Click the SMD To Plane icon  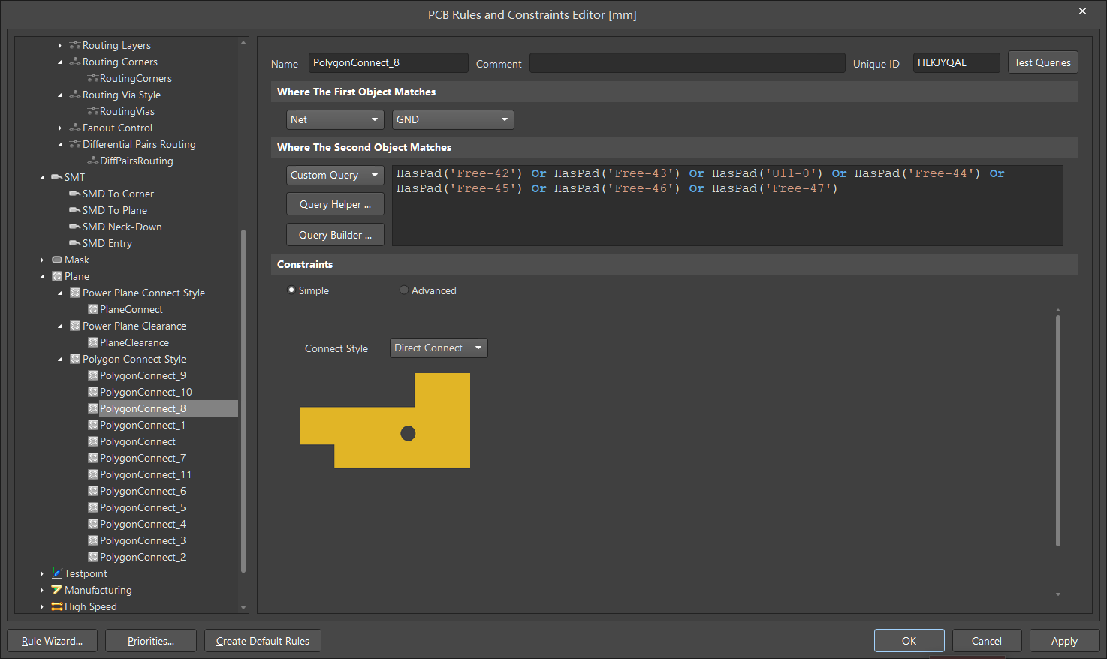75,210
